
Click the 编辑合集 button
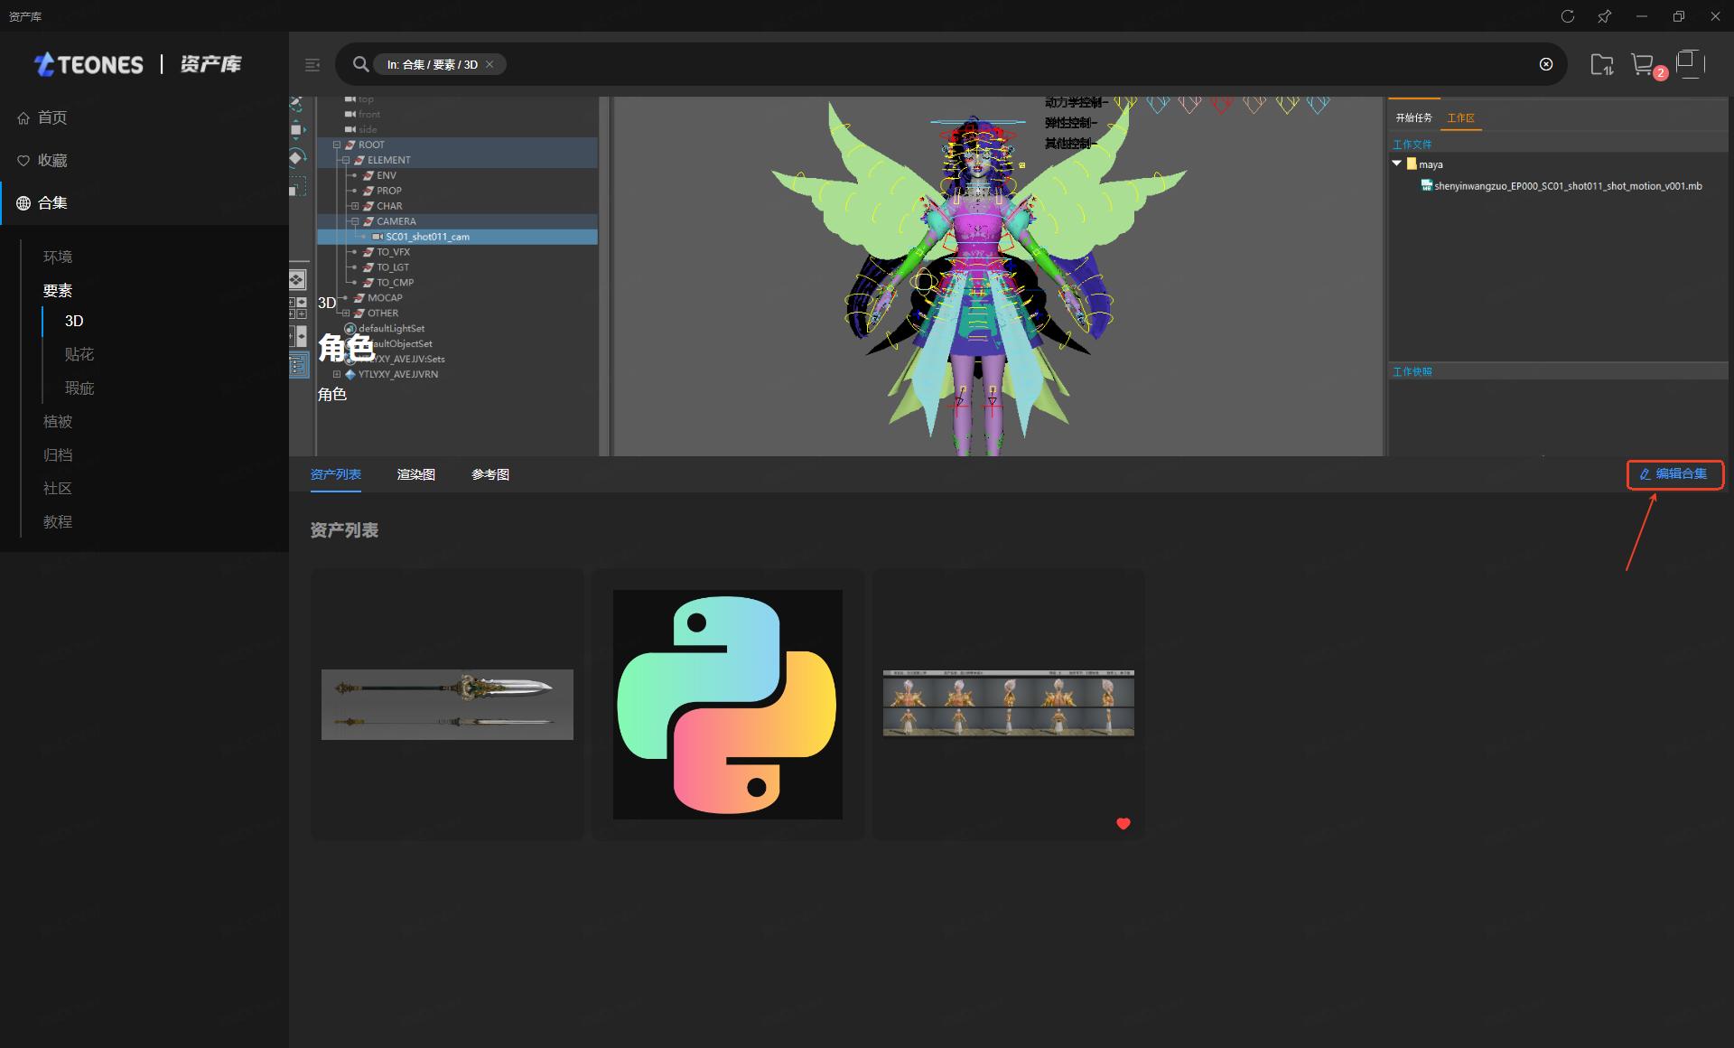click(x=1674, y=474)
